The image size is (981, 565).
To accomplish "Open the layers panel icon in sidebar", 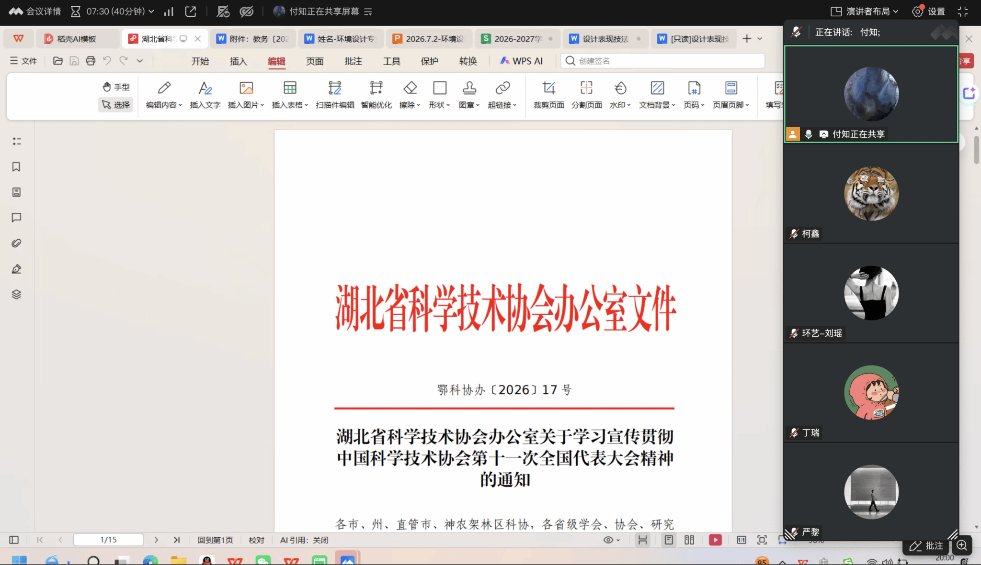I will point(16,294).
